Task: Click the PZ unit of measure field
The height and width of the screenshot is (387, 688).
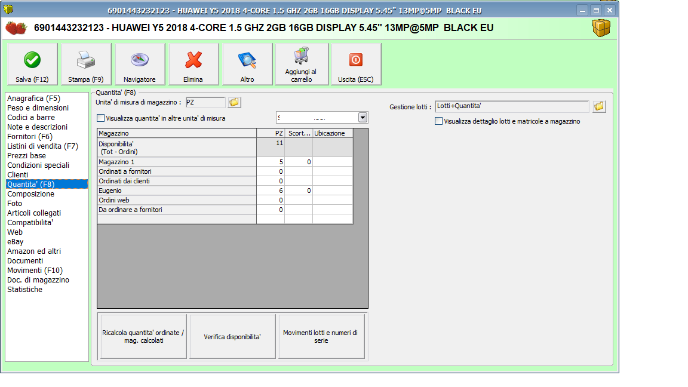Action: [x=205, y=102]
